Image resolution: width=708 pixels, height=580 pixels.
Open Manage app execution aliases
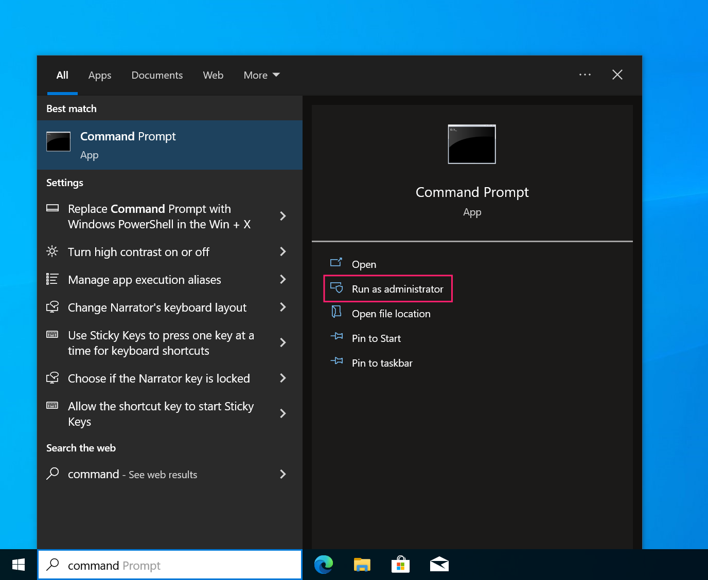(x=170, y=280)
